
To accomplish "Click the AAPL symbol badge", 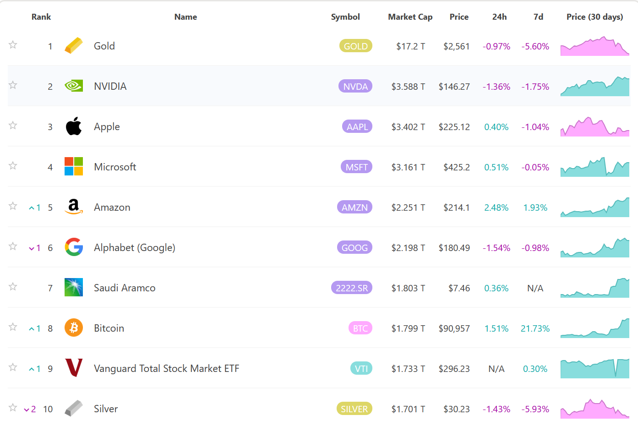I will [x=357, y=126].
